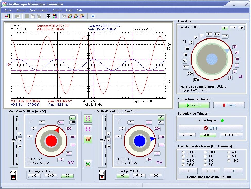
Task: Open the Options menu
Action: pos(57,10)
